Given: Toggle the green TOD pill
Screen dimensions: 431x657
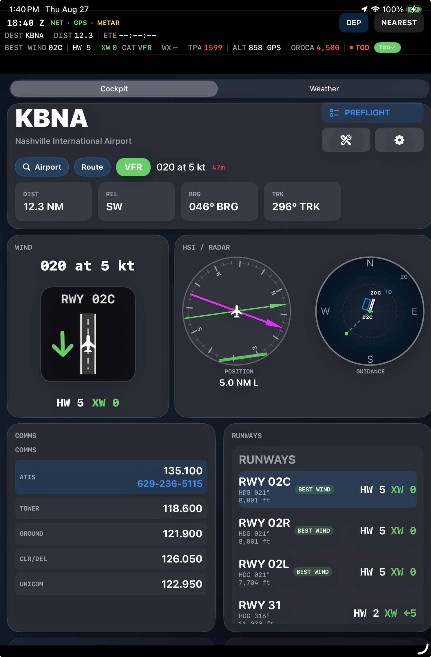Looking at the screenshot, I should (387, 48).
